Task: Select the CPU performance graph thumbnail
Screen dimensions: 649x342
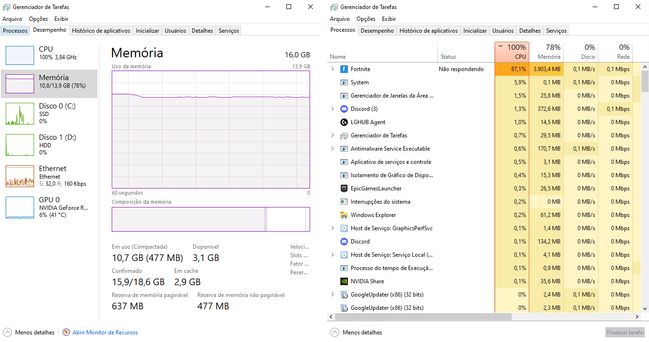Action: pyautogui.click(x=20, y=55)
